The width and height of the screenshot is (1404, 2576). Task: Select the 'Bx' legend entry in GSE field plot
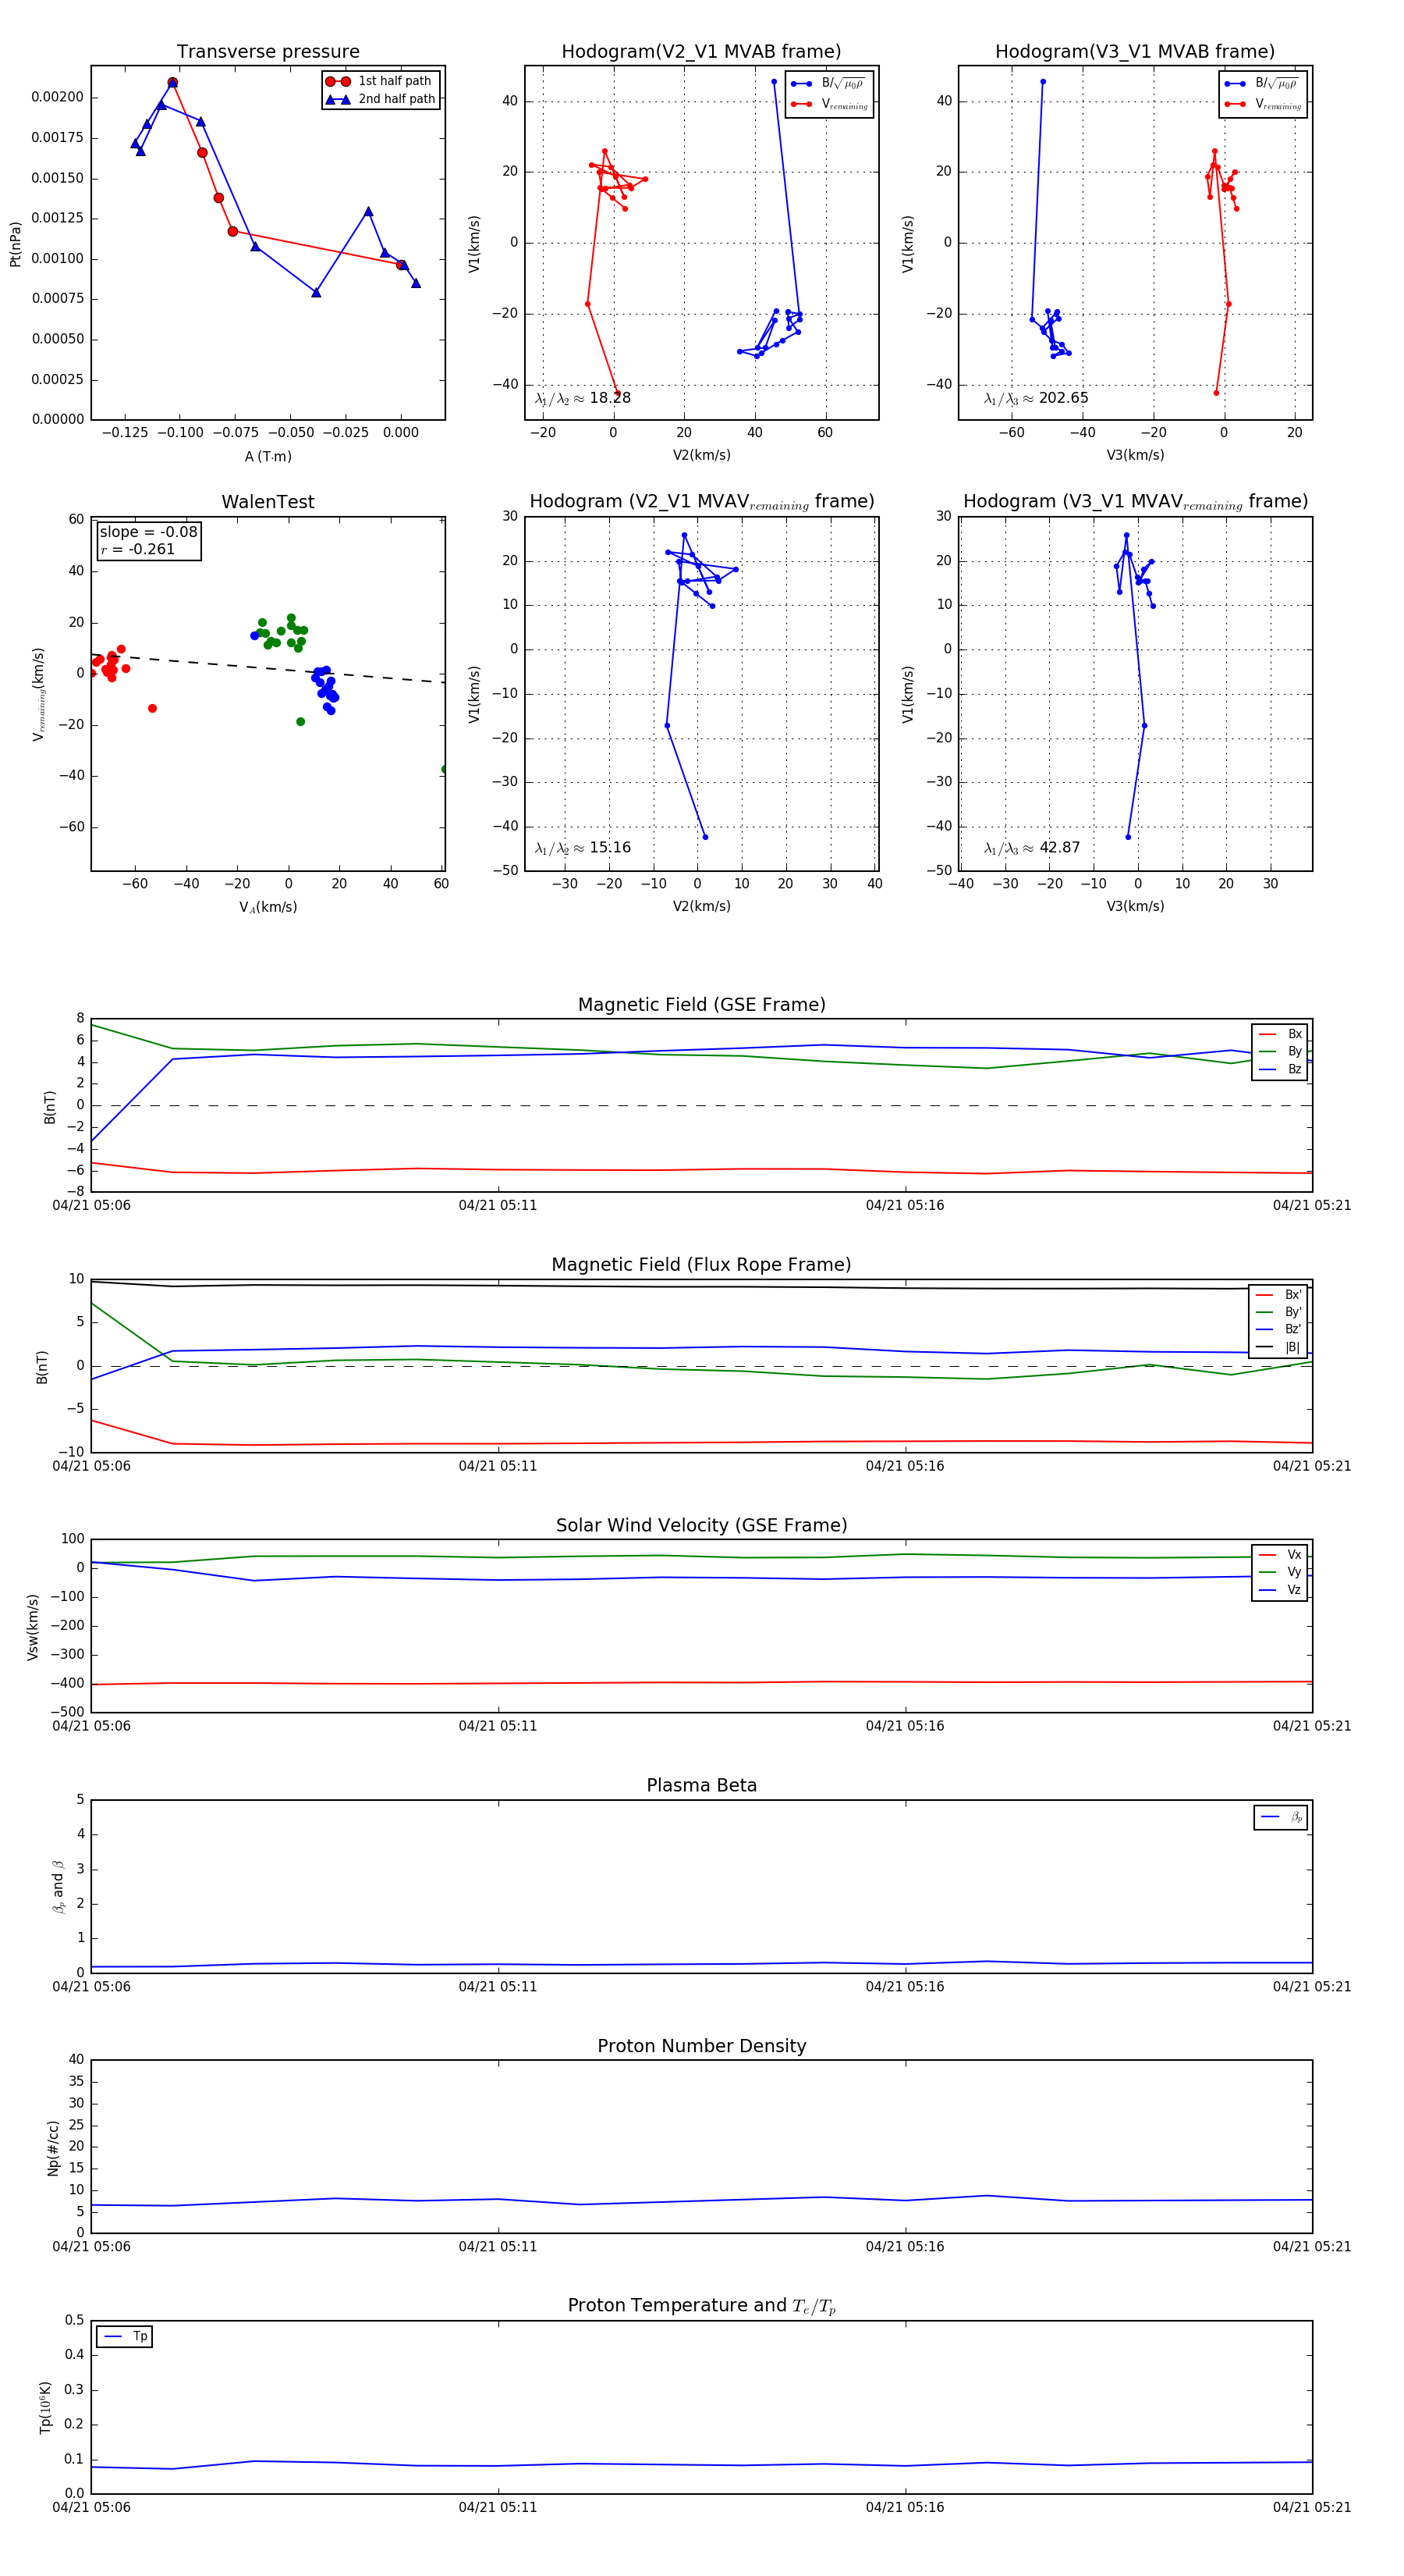tap(1280, 1034)
